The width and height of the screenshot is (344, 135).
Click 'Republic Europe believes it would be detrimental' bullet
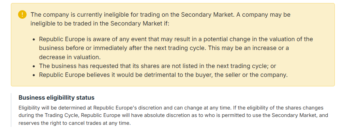tap(163, 75)
